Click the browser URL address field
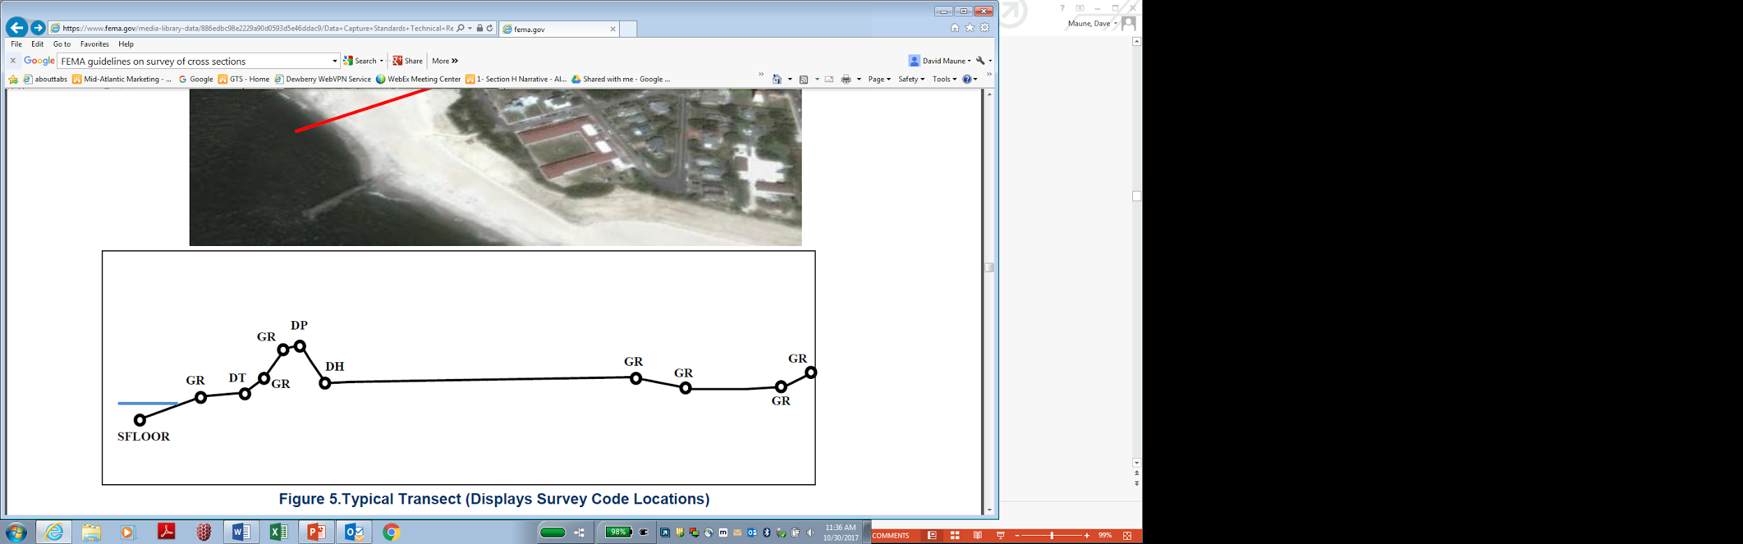The height and width of the screenshot is (544, 1743). 257,29
